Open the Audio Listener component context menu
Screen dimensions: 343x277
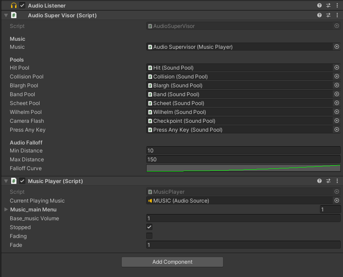click(337, 5)
